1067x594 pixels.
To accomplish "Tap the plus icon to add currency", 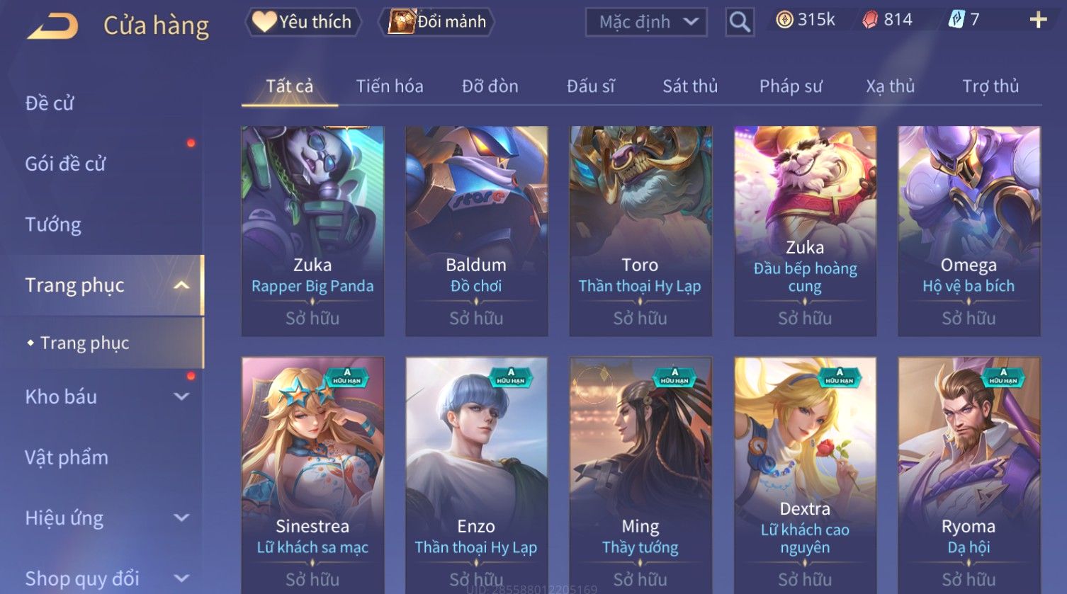I will (1038, 20).
